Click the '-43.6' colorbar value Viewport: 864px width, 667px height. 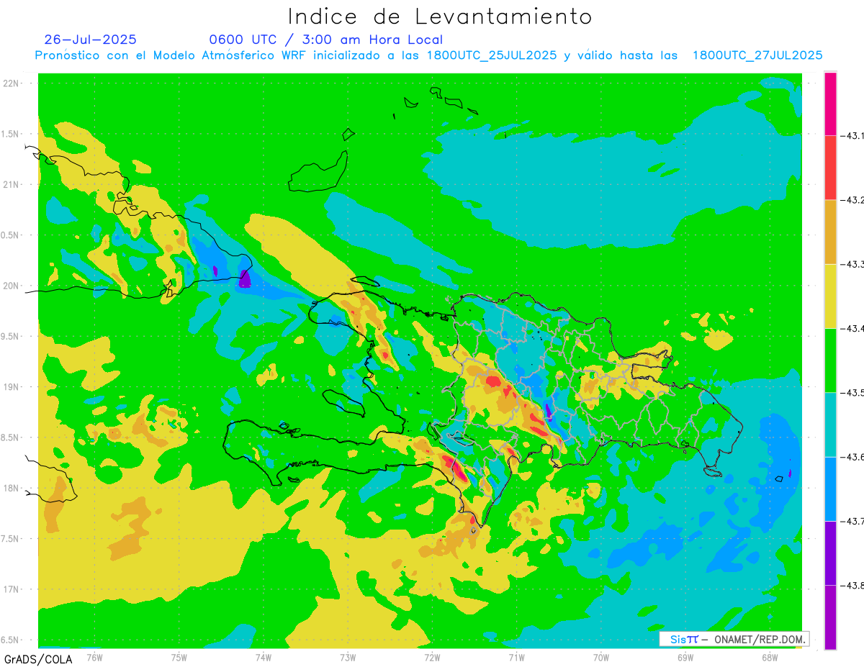coord(854,457)
